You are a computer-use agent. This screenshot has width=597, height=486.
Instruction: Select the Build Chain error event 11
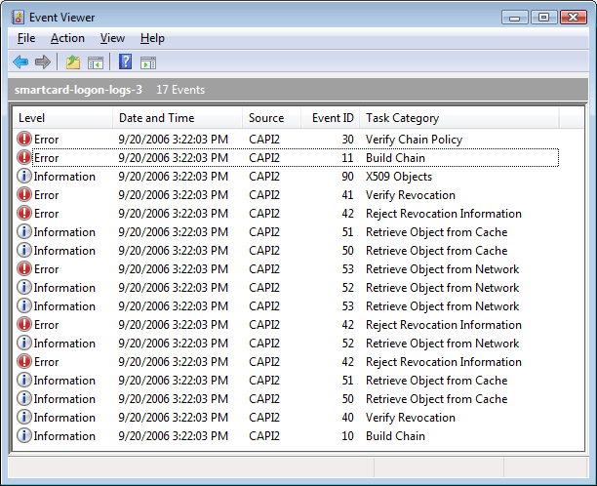(288, 158)
